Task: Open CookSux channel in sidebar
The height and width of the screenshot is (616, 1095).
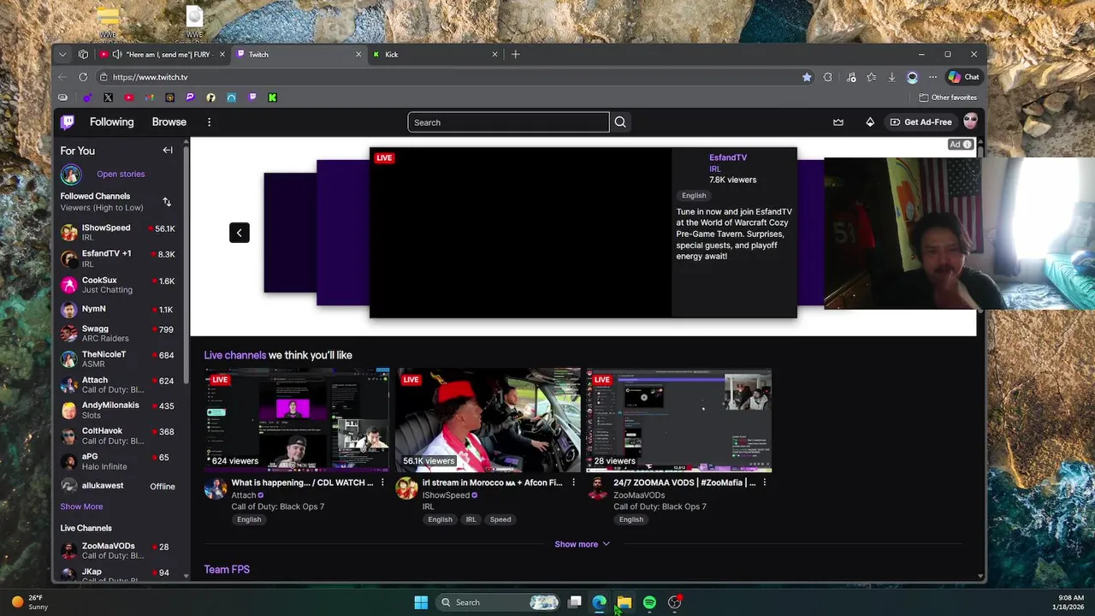Action: tap(118, 285)
